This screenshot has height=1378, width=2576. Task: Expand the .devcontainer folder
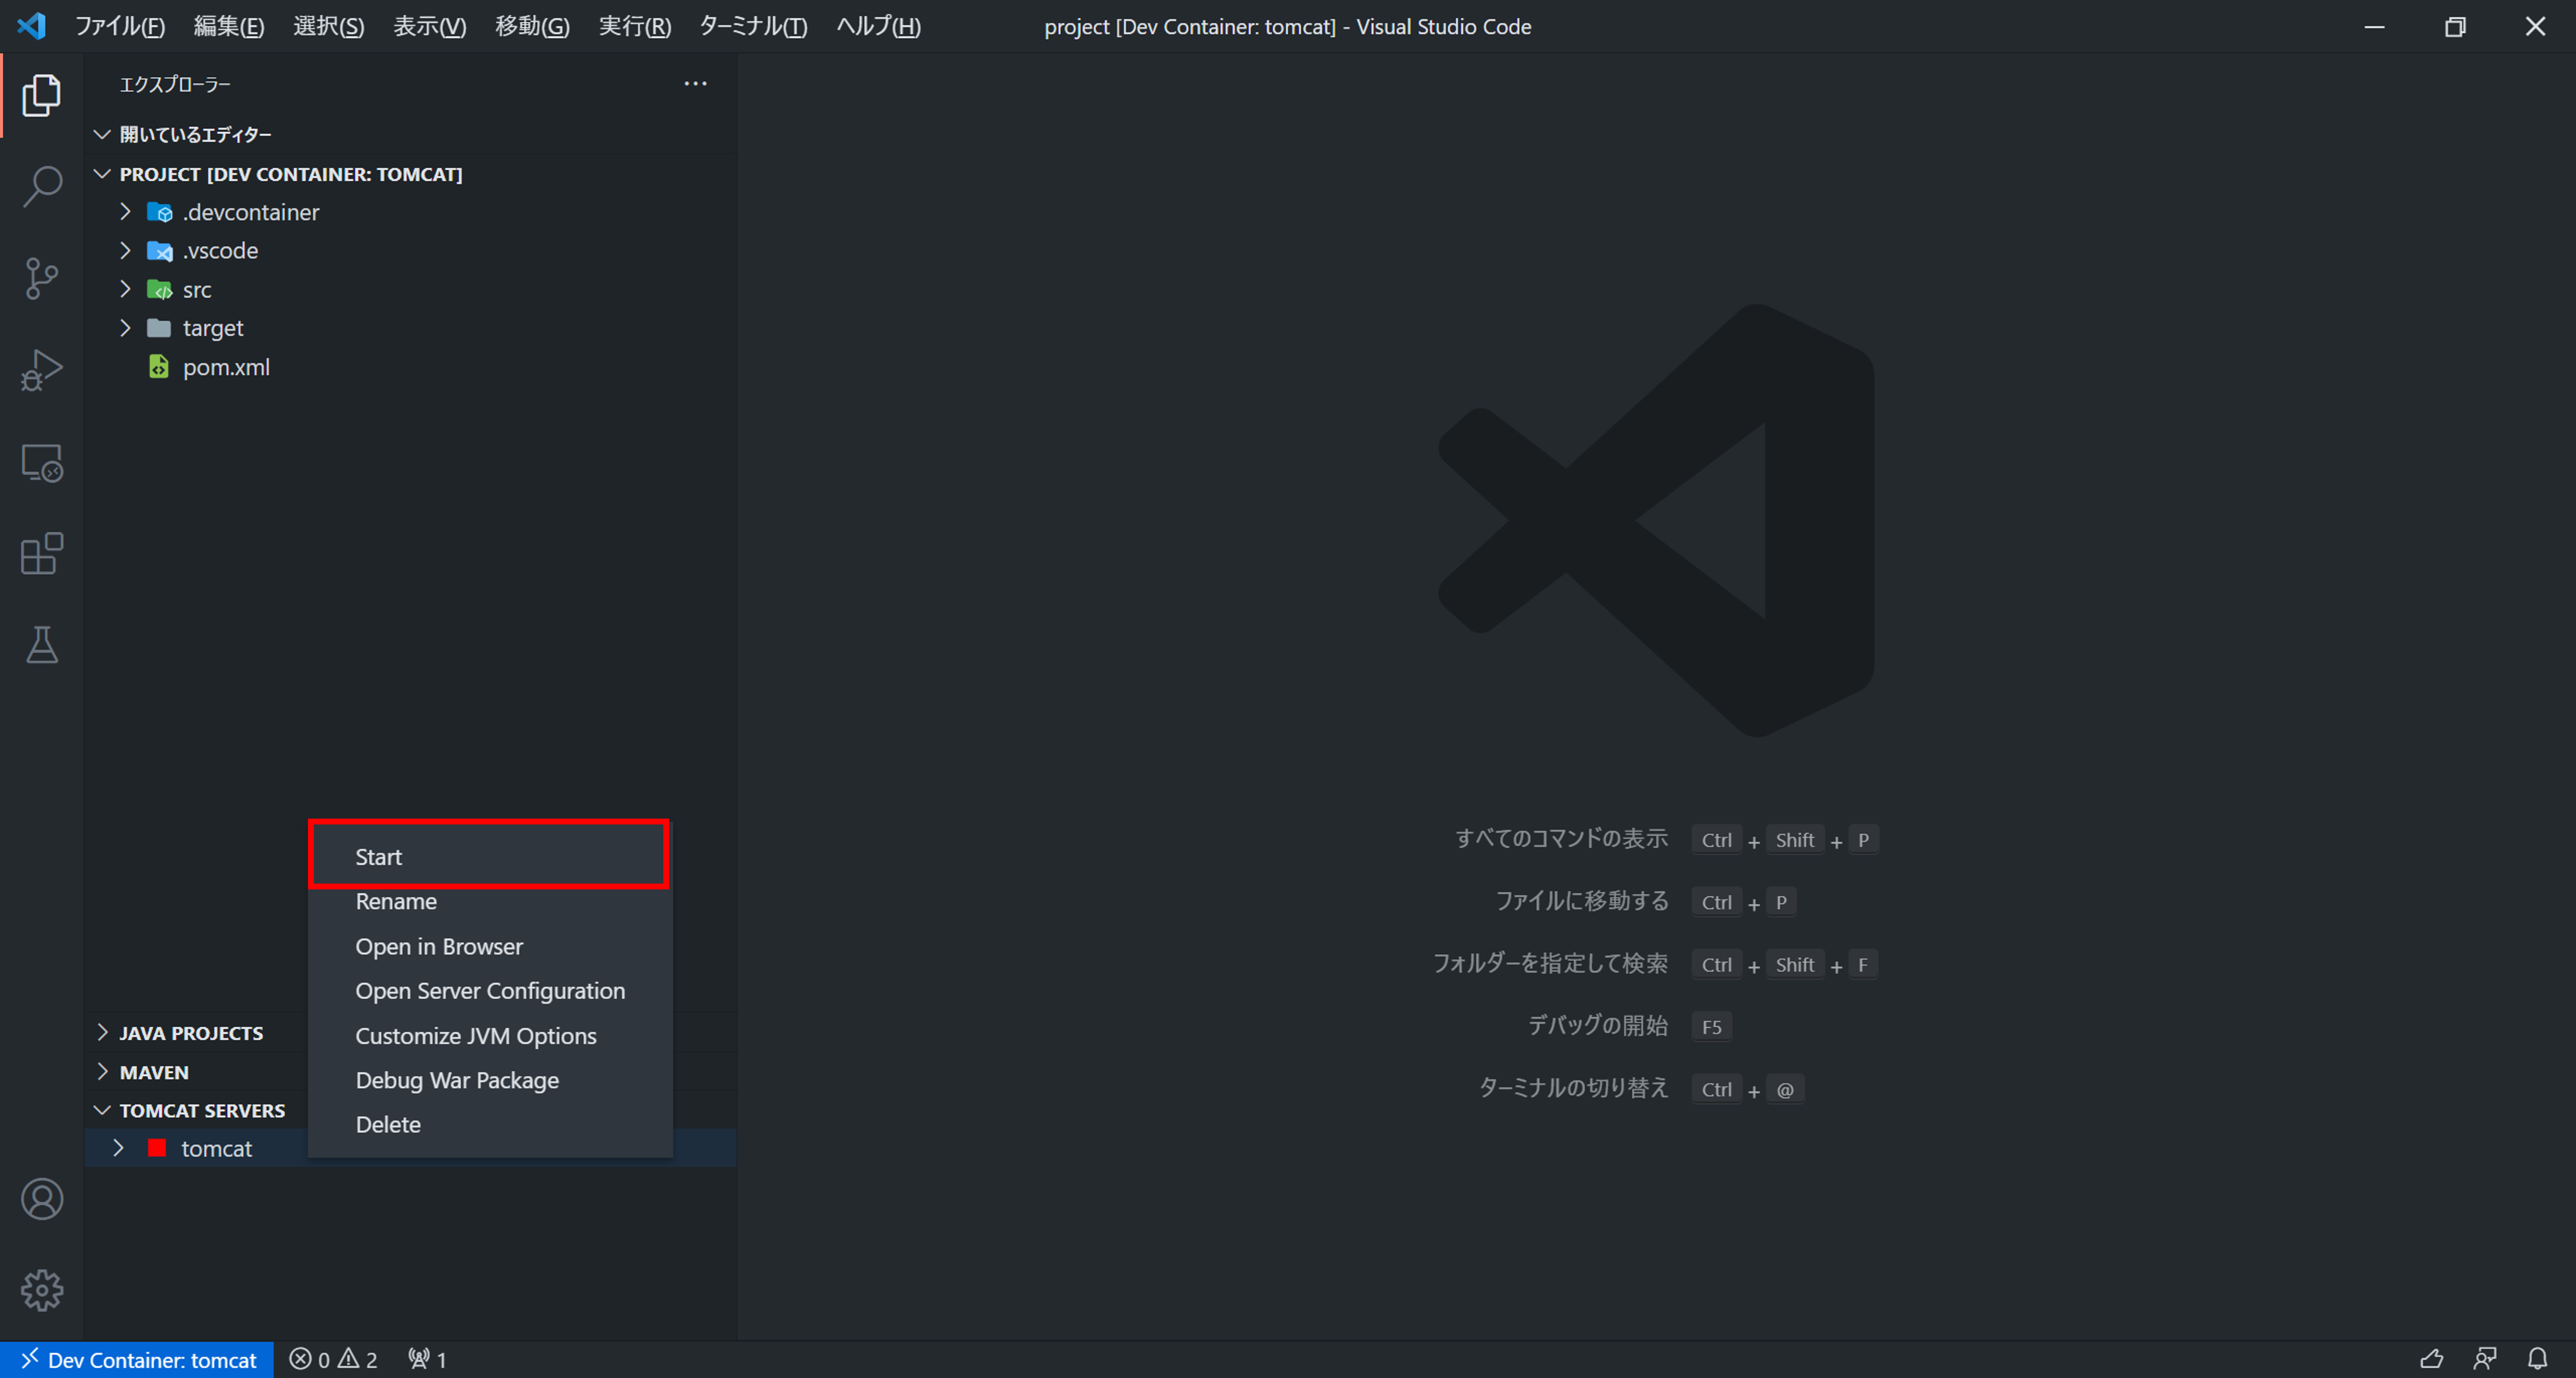(250, 212)
